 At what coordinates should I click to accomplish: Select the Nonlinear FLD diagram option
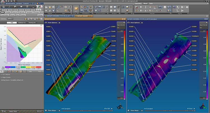coord(22,22)
